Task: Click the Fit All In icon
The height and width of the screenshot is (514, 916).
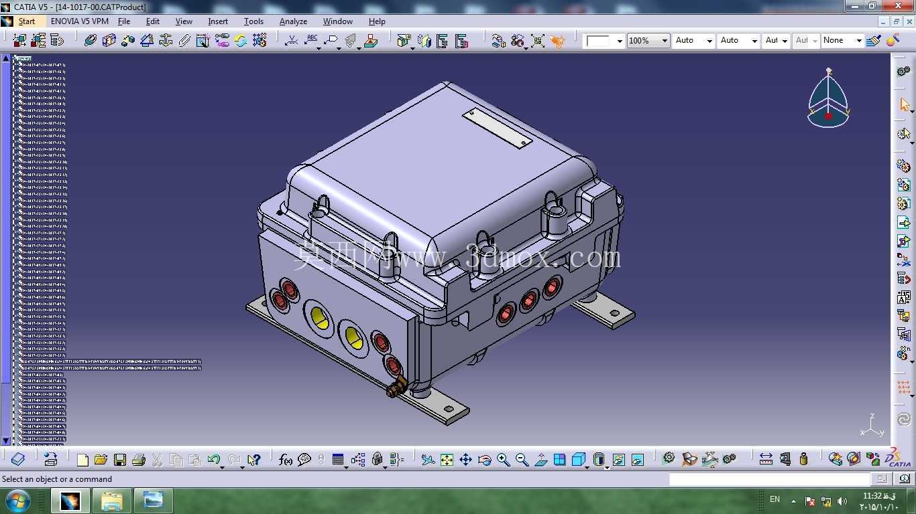Action: click(x=447, y=460)
